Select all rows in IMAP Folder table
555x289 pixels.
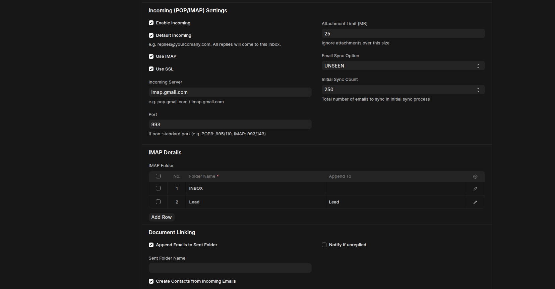tap(158, 176)
